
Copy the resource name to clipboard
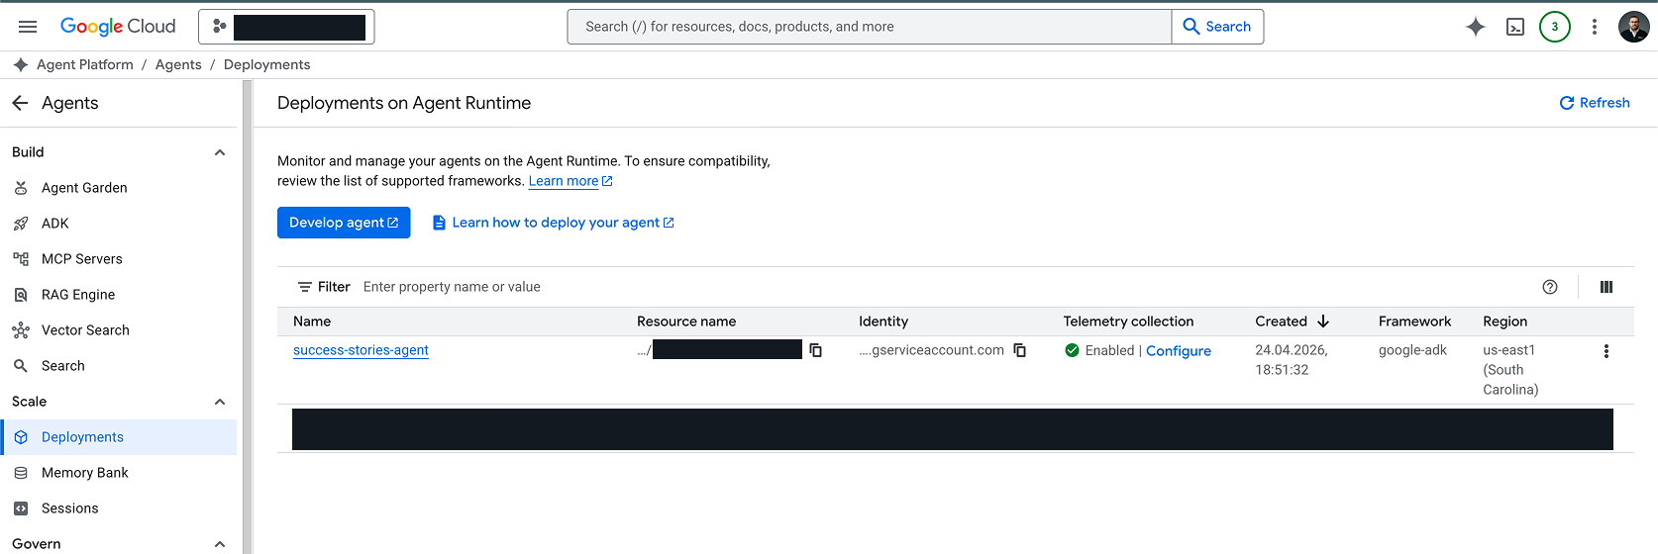coord(816,350)
